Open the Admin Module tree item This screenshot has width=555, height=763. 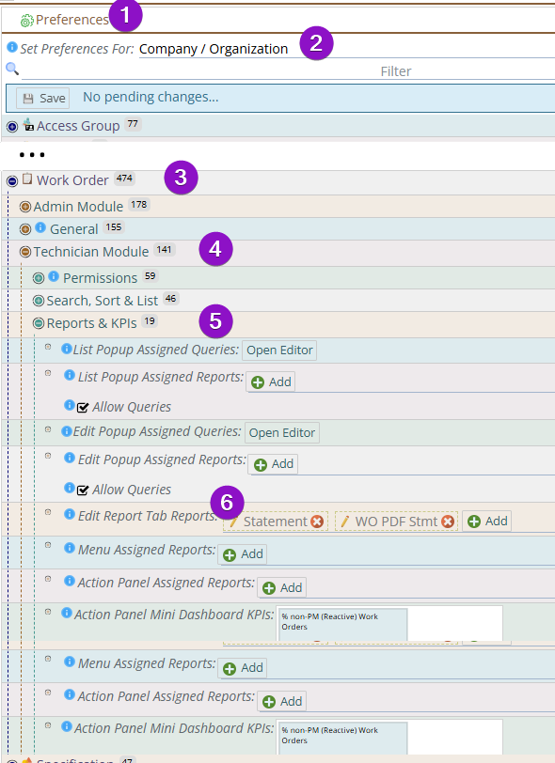pyautogui.click(x=78, y=207)
